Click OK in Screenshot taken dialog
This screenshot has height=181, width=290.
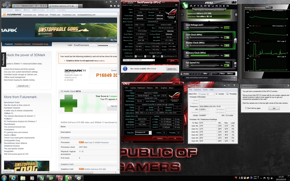coord(274,108)
